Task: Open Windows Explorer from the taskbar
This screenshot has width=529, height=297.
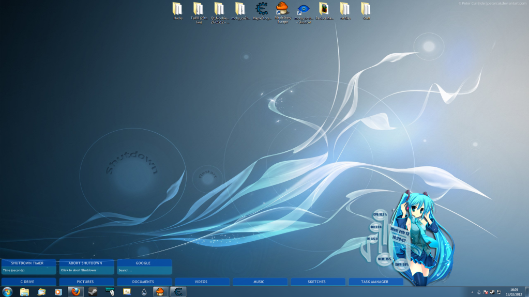Action: coord(24,292)
